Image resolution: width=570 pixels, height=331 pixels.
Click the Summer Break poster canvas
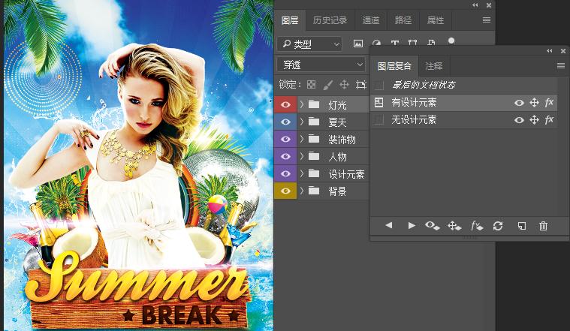tap(138, 165)
